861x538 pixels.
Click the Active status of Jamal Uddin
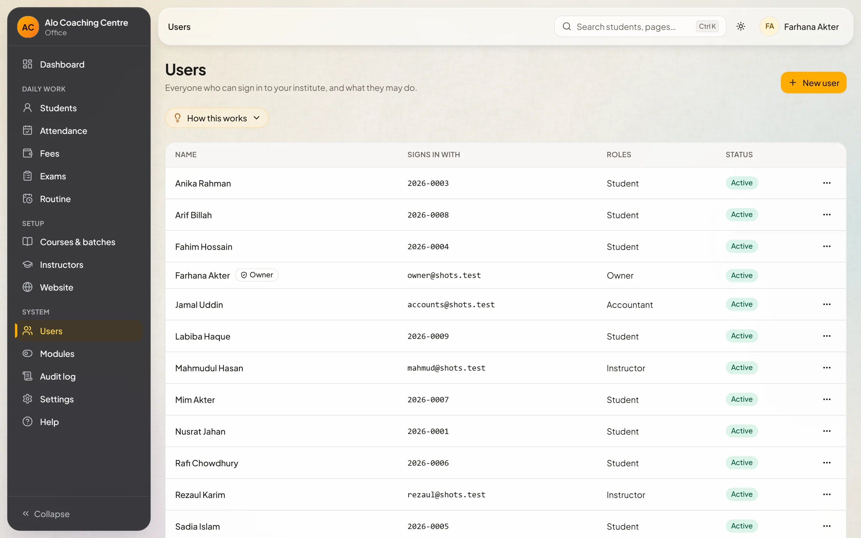point(741,304)
